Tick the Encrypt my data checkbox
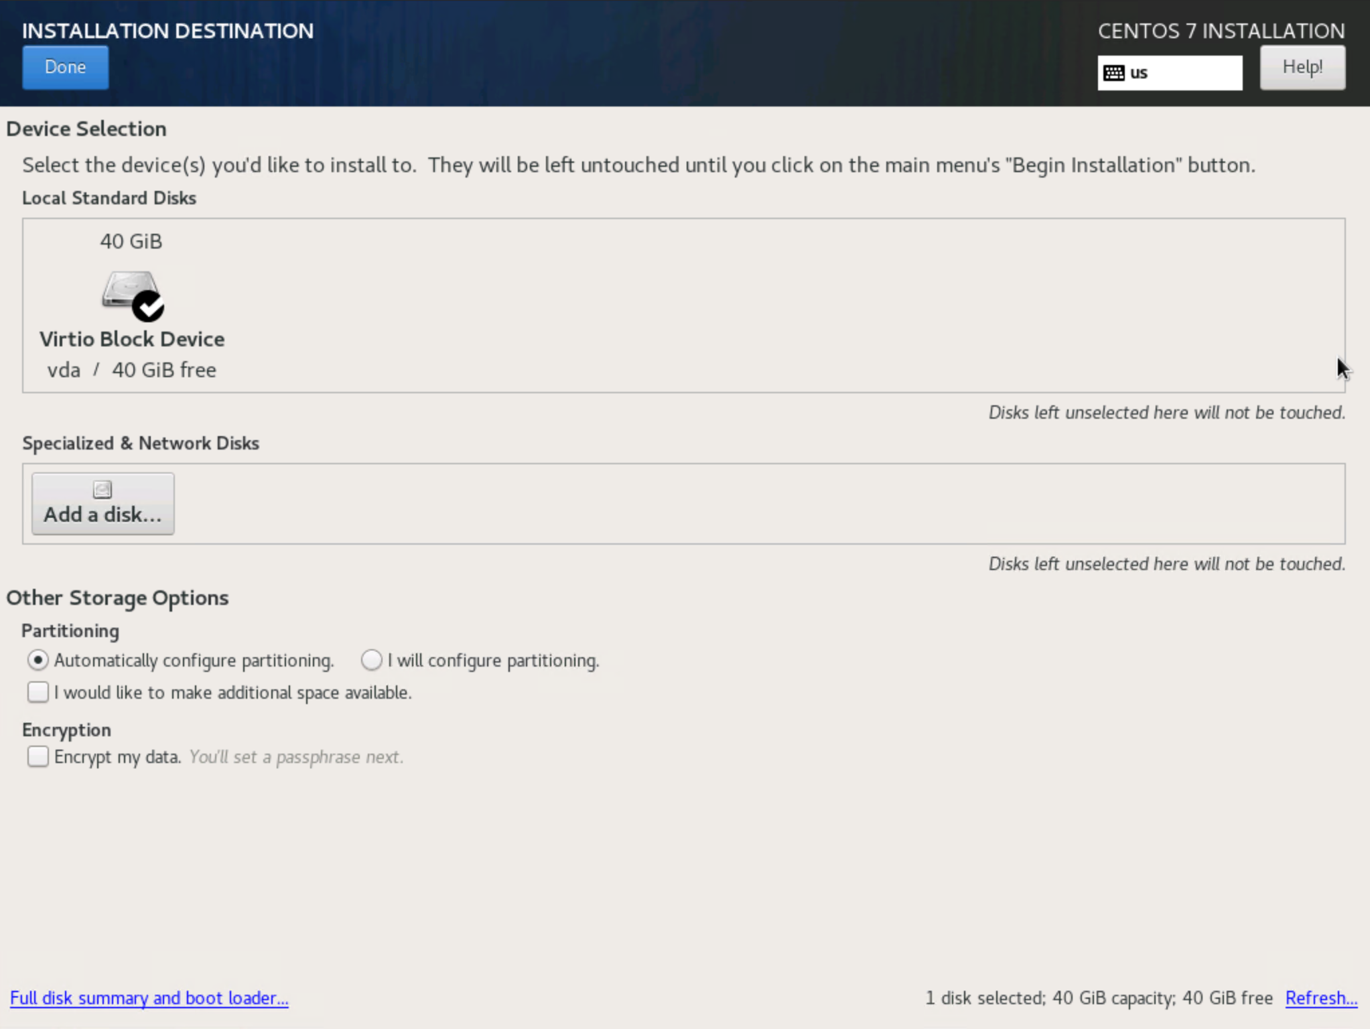Screen dimensions: 1370x1029 click(x=38, y=756)
